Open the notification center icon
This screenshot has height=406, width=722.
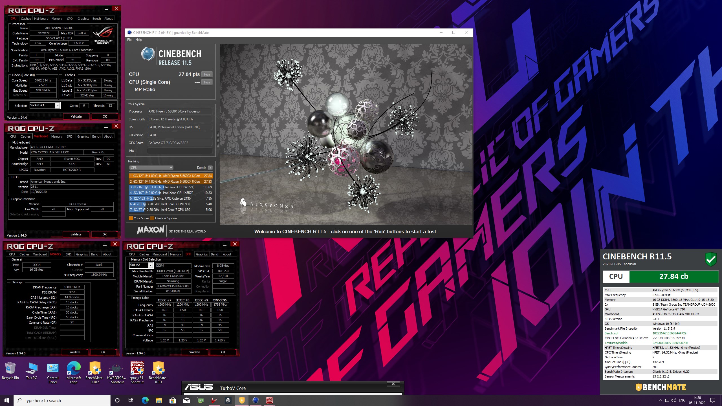point(713,400)
